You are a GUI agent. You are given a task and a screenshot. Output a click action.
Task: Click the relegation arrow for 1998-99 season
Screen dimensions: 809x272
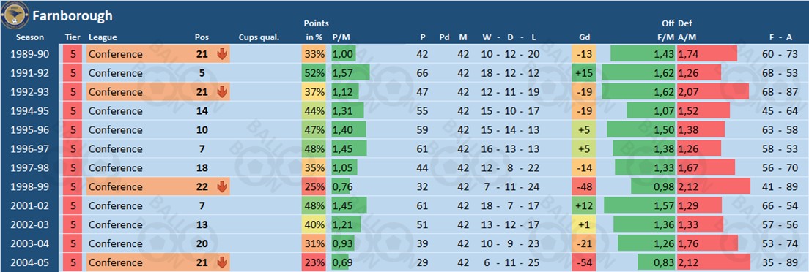[222, 186]
